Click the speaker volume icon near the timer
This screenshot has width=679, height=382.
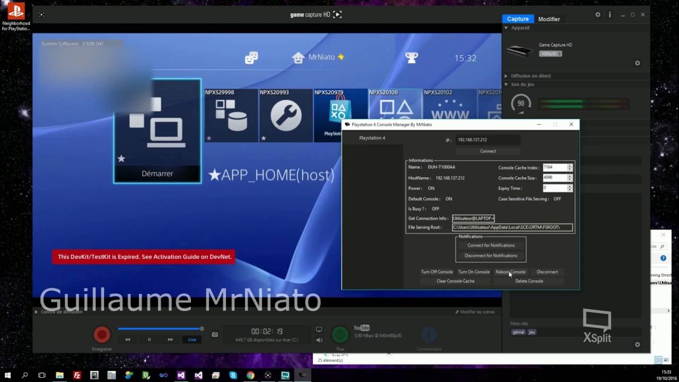point(319,340)
